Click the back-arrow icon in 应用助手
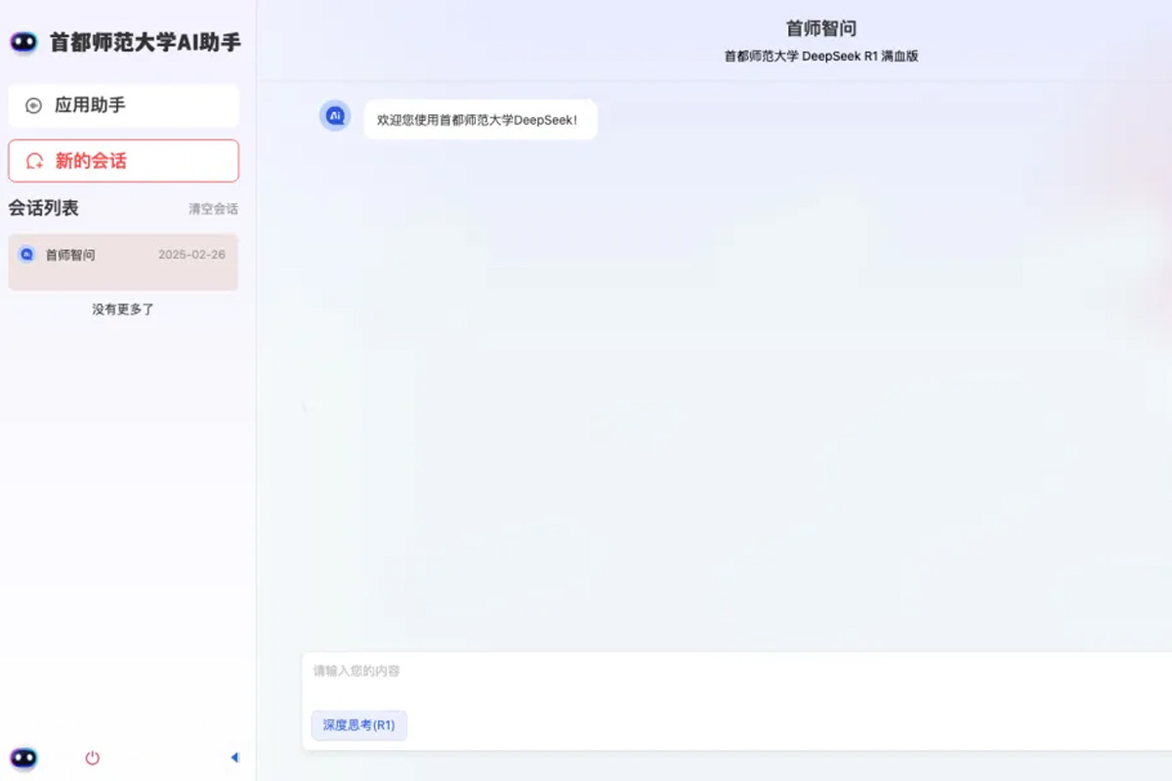This screenshot has height=781, width=1172. click(x=34, y=105)
